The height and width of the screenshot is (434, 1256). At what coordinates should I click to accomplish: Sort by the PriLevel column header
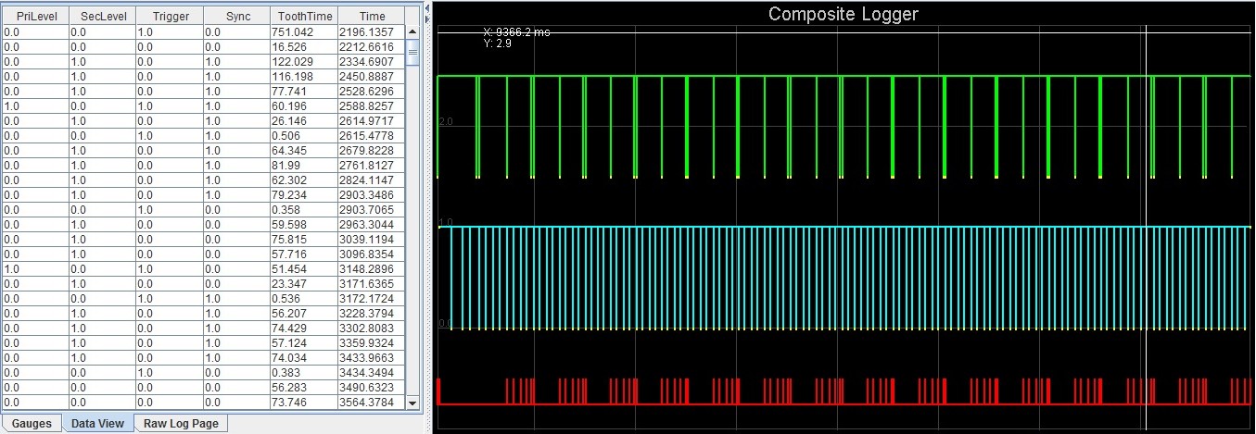(35, 16)
